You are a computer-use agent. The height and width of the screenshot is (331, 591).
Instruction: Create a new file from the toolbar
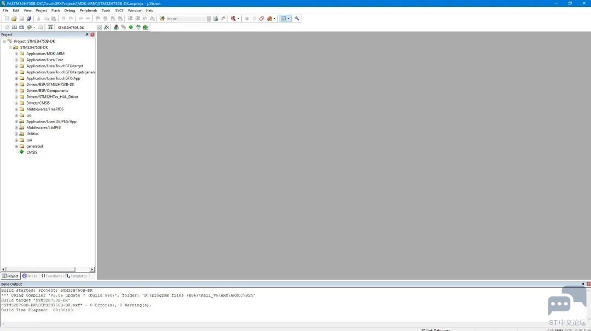coord(7,19)
